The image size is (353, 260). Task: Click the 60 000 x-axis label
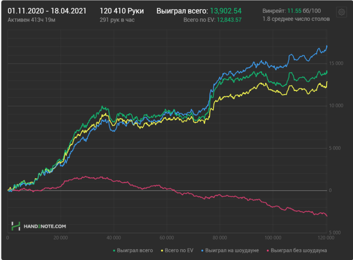[166, 237]
